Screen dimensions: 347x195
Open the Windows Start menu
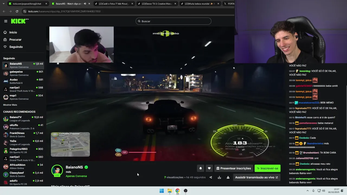point(162,191)
